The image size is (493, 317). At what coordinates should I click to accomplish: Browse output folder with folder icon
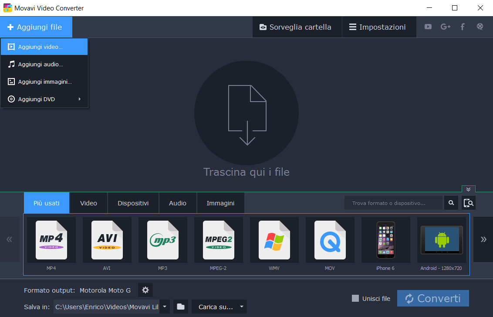tap(180, 307)
